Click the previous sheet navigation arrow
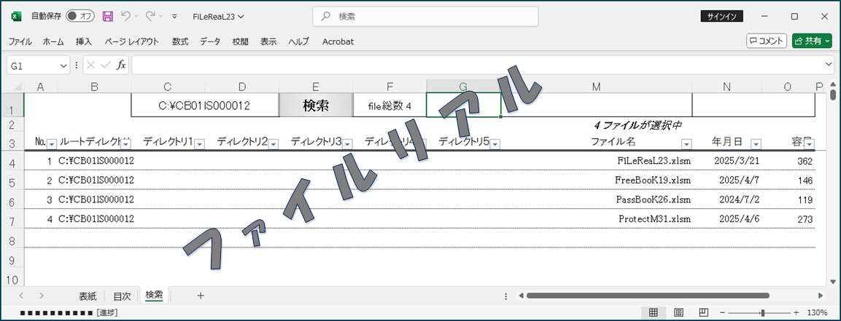The width and height of the screenshot is (841, 321). [21, 296]
